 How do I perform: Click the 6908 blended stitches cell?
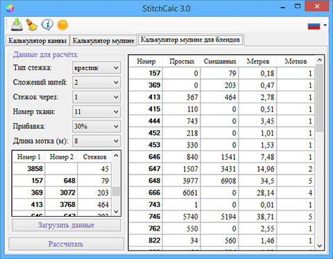click(x=220, y=181)
